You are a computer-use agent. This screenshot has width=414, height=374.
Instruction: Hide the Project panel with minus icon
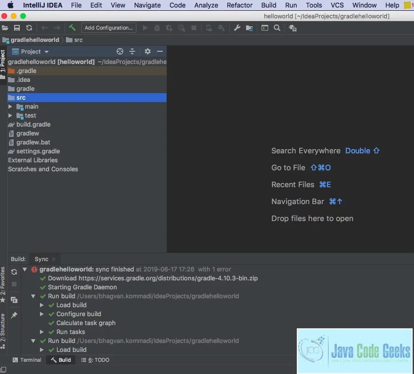click(x=160, y=51)
